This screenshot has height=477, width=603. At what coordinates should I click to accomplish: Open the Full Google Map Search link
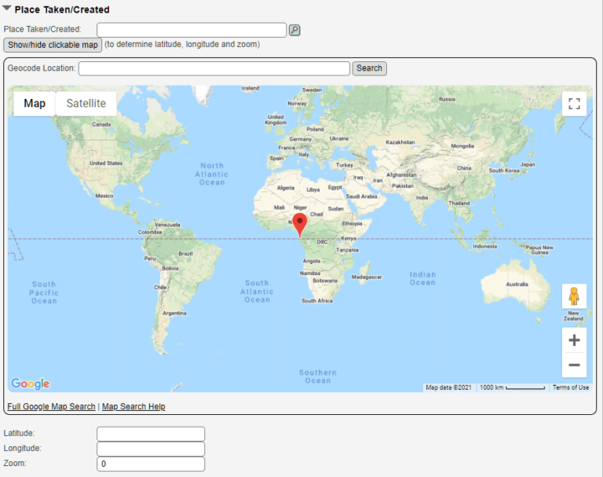click(51, 406)
